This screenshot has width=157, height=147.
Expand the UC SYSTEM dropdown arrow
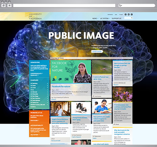click(x=109, y=19)
